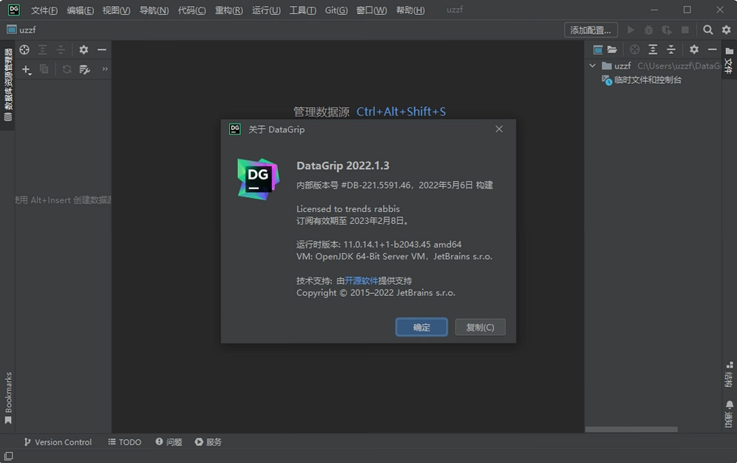This screenshot has width=737, height=463.
Task: Collapse all in files panel
Action: point(671,49)
